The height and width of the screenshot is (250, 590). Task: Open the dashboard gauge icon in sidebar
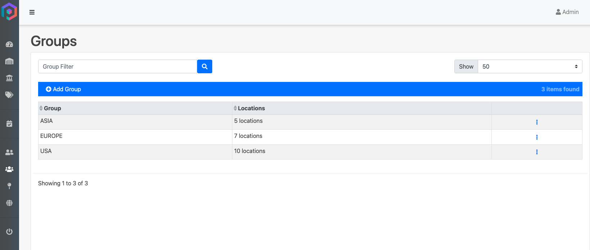coord(9,45)
